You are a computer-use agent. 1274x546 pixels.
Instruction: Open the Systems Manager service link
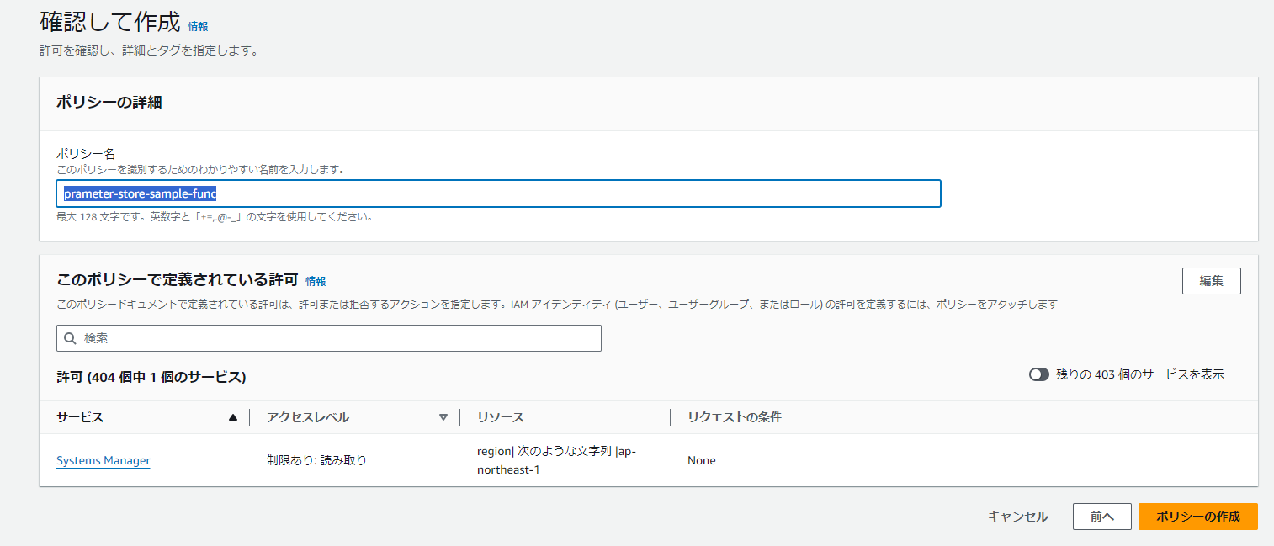click(104, 460)
